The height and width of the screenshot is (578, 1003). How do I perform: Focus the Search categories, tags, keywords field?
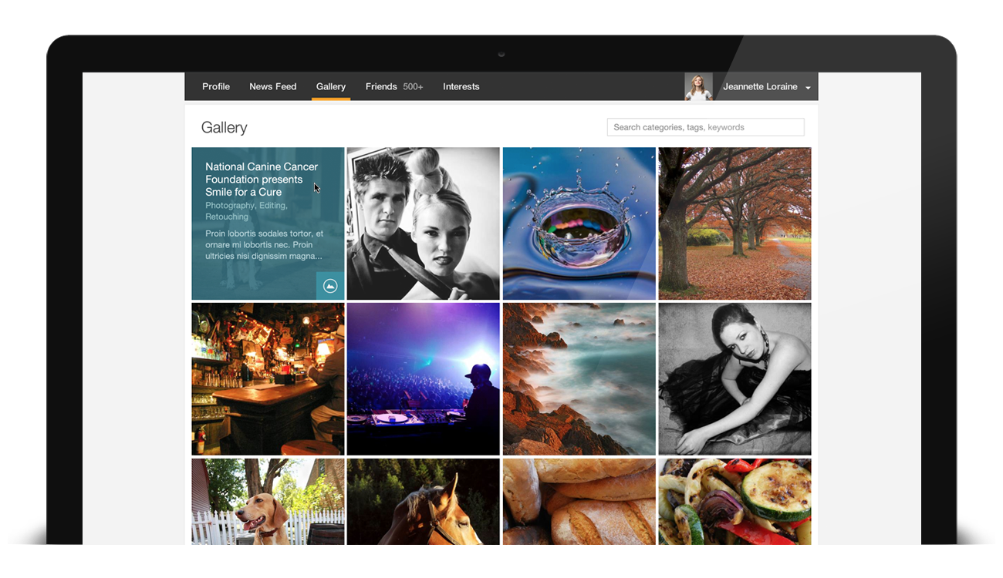(706, 127)
